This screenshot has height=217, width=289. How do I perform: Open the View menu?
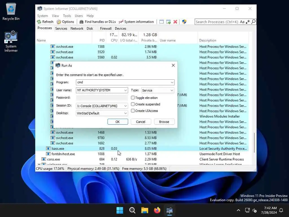point(55,16)
